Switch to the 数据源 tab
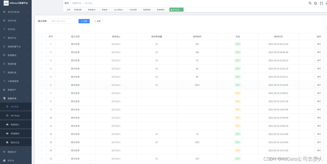The height and width of the screenshot is (164, 327). (x=106, y=10)
